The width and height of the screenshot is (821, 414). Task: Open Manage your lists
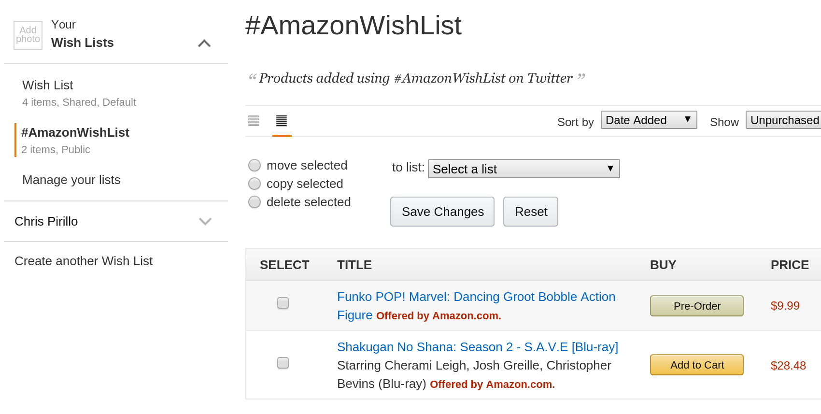click(71, 180)
